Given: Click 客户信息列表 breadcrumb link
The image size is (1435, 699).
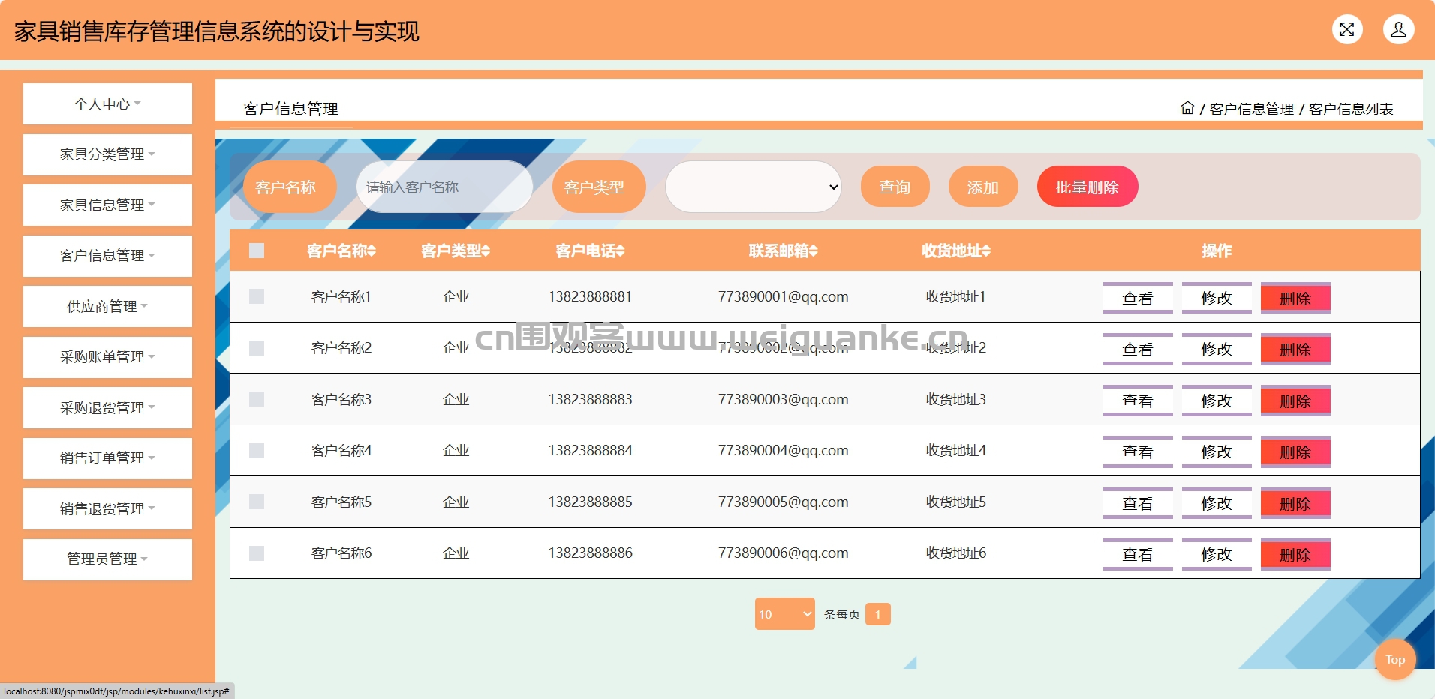Looking at the screenshot, I should (1351, 109).
